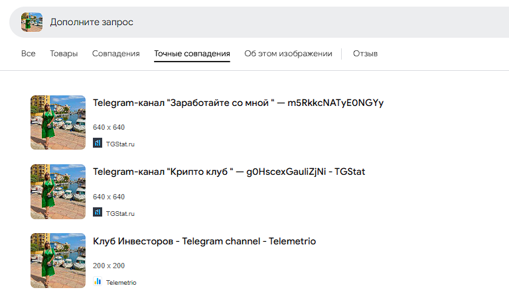509x302 pixels.
Task: Click "640 x 640" under "Крипто клуб"
Action: (x=109, y=197)
